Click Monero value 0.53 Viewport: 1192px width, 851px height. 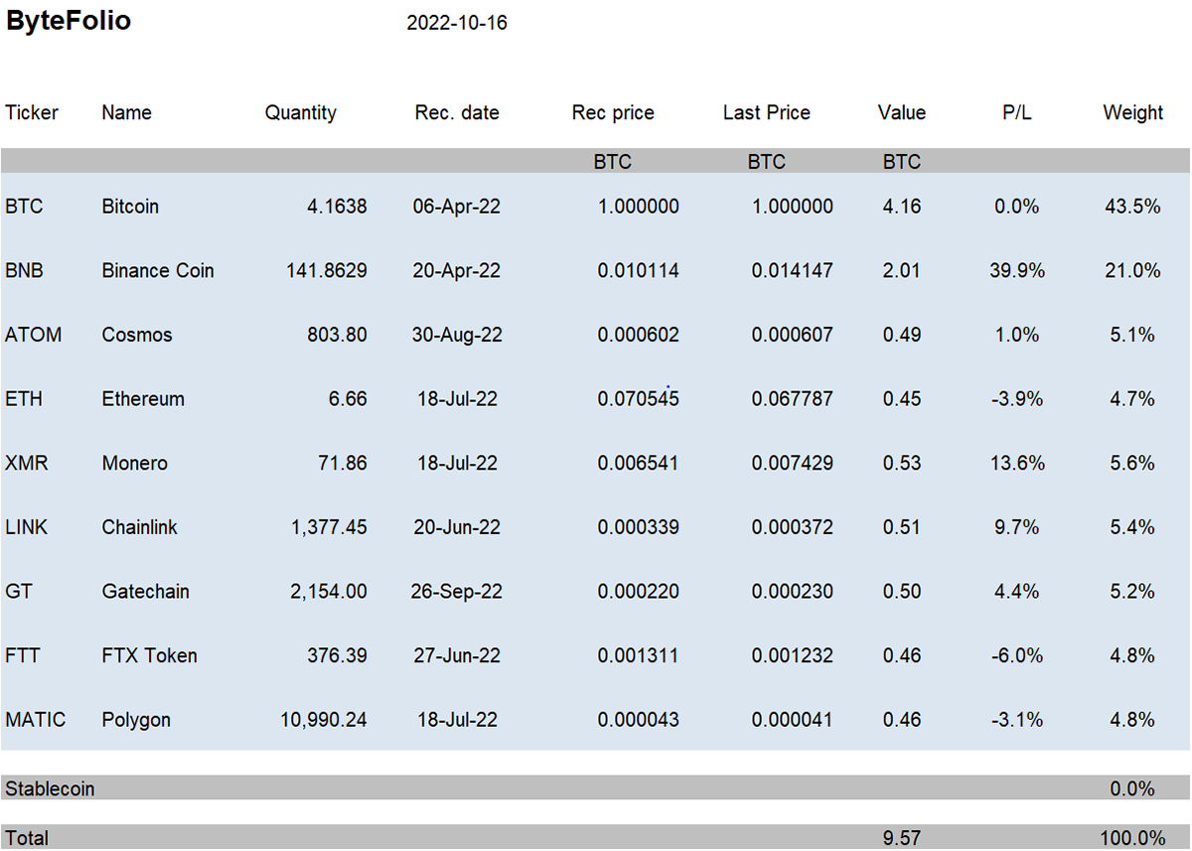point(902,463)
